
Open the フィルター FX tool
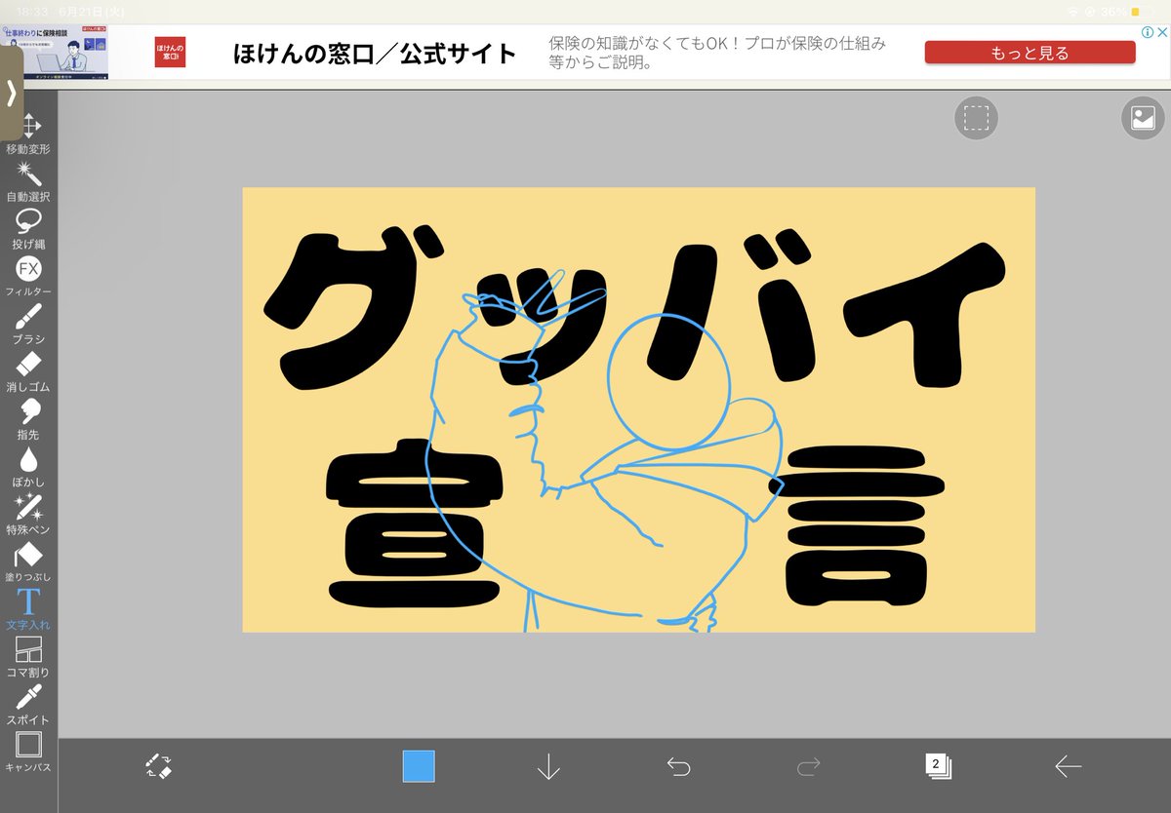coord(28,277)
